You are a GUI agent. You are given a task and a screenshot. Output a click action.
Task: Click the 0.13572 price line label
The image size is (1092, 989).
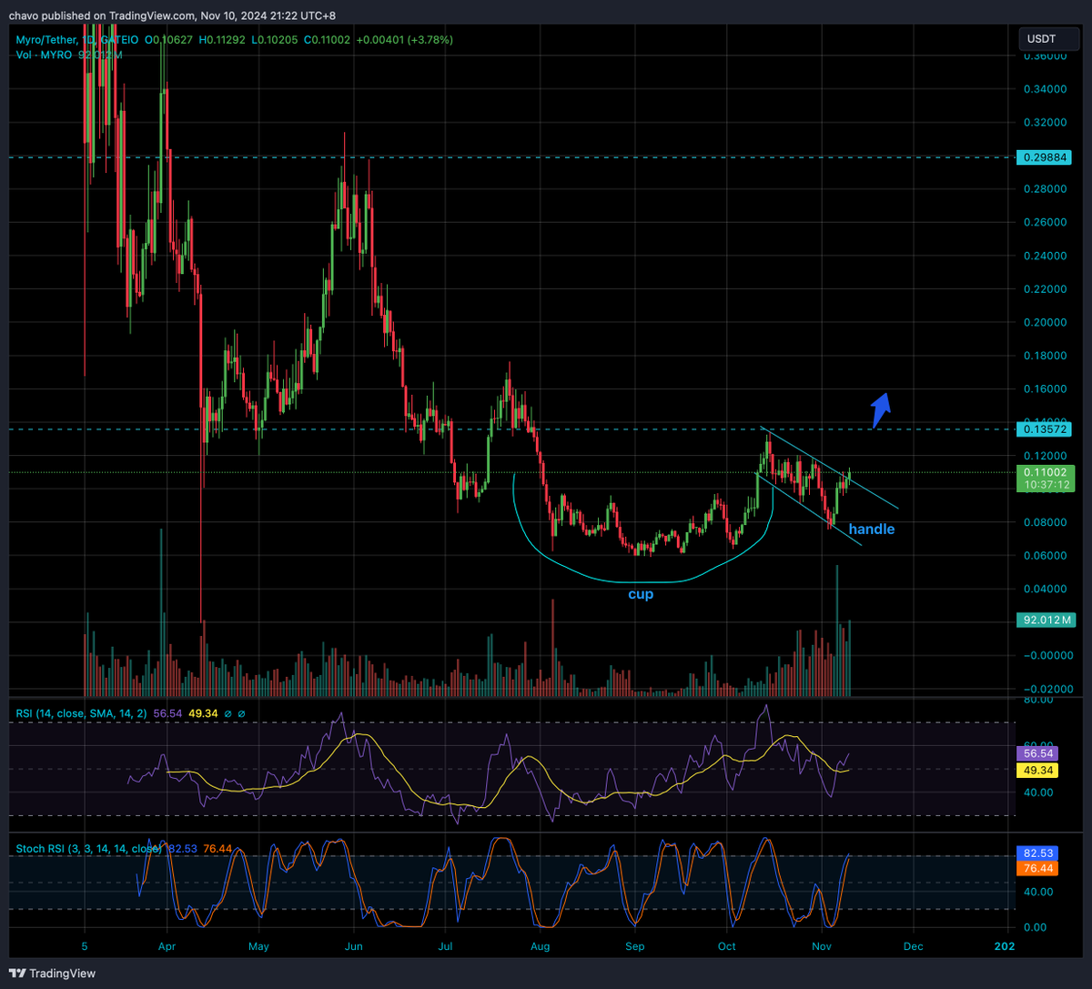(x=1045, y=429)
